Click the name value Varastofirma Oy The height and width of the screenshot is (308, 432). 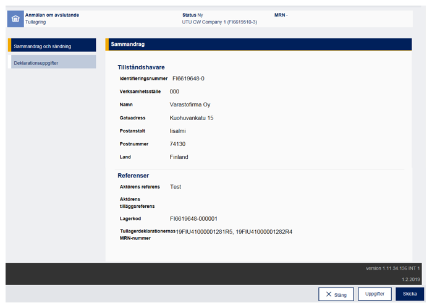(190, 105)
